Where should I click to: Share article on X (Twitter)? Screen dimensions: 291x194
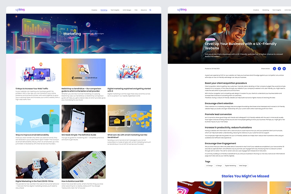click(x=275, y=69)
